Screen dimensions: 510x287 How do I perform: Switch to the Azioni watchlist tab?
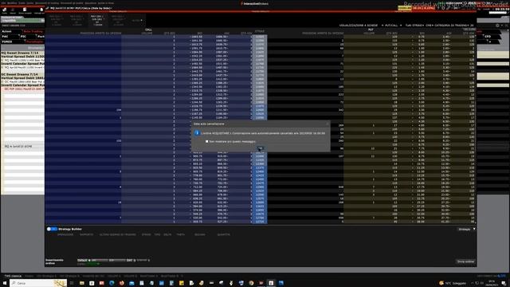click(6, 32)
